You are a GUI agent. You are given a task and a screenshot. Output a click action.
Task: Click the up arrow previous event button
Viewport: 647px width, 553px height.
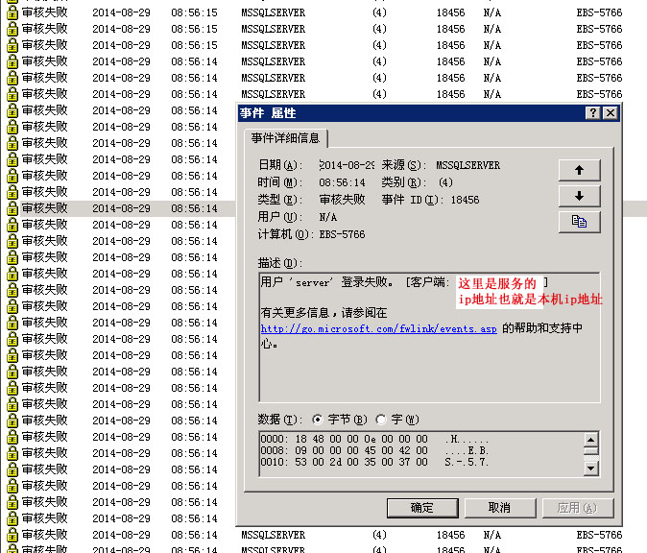579,170
